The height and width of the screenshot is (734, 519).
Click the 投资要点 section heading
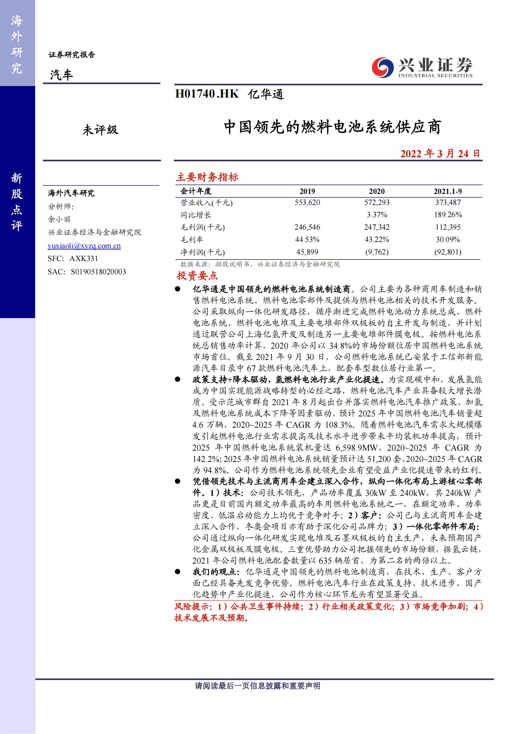(x=197, y=276)
